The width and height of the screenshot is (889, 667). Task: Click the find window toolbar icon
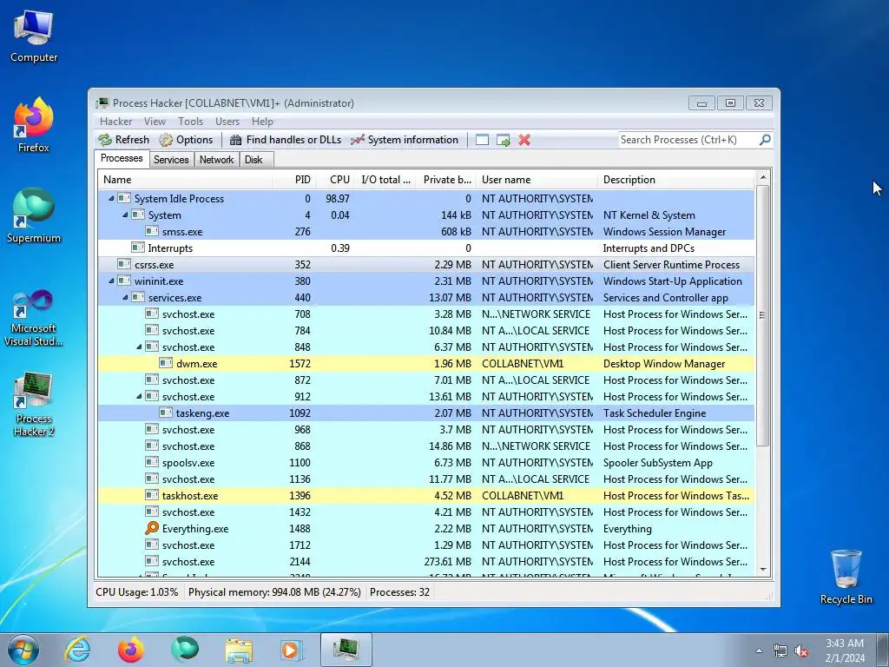(482, 140)
